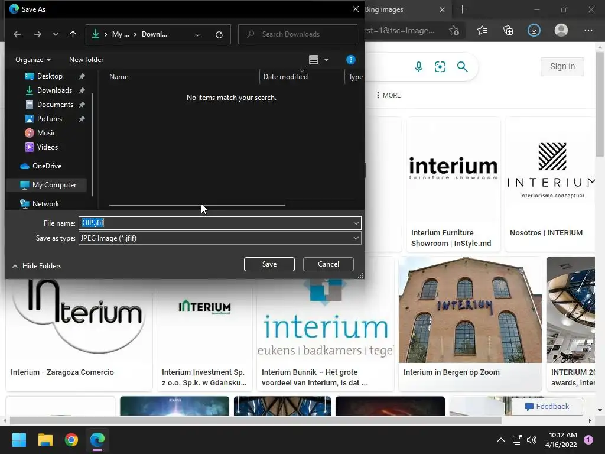
Task: Start Bing visual search
Action: tap(440, 67)
